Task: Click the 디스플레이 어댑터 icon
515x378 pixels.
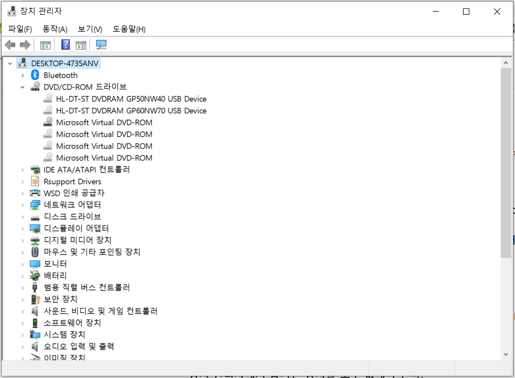Action: point(35,228)
